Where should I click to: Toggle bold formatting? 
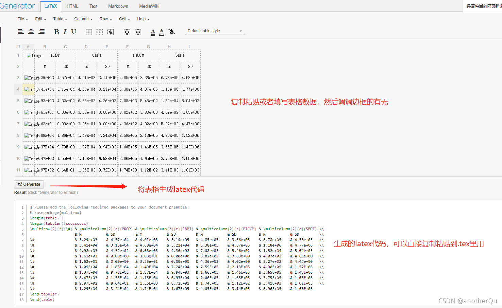(56, 32)
